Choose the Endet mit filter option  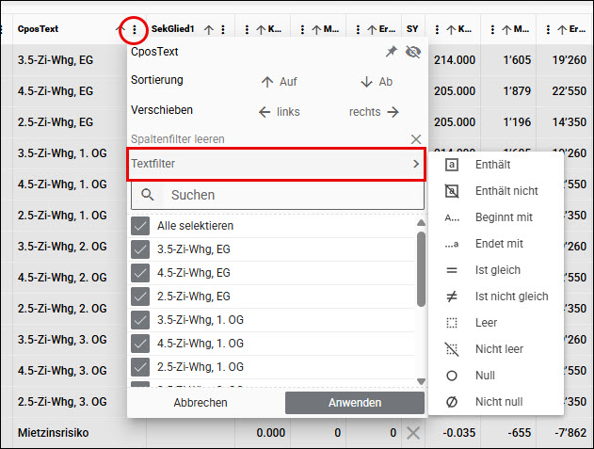(x=496, y=244)
